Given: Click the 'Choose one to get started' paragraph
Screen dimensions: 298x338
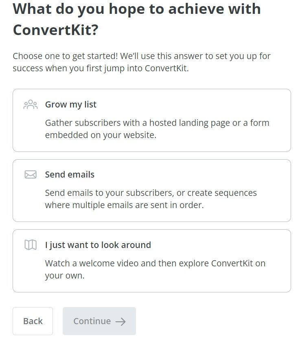Looking at the screenshot, I should (142, 62).
